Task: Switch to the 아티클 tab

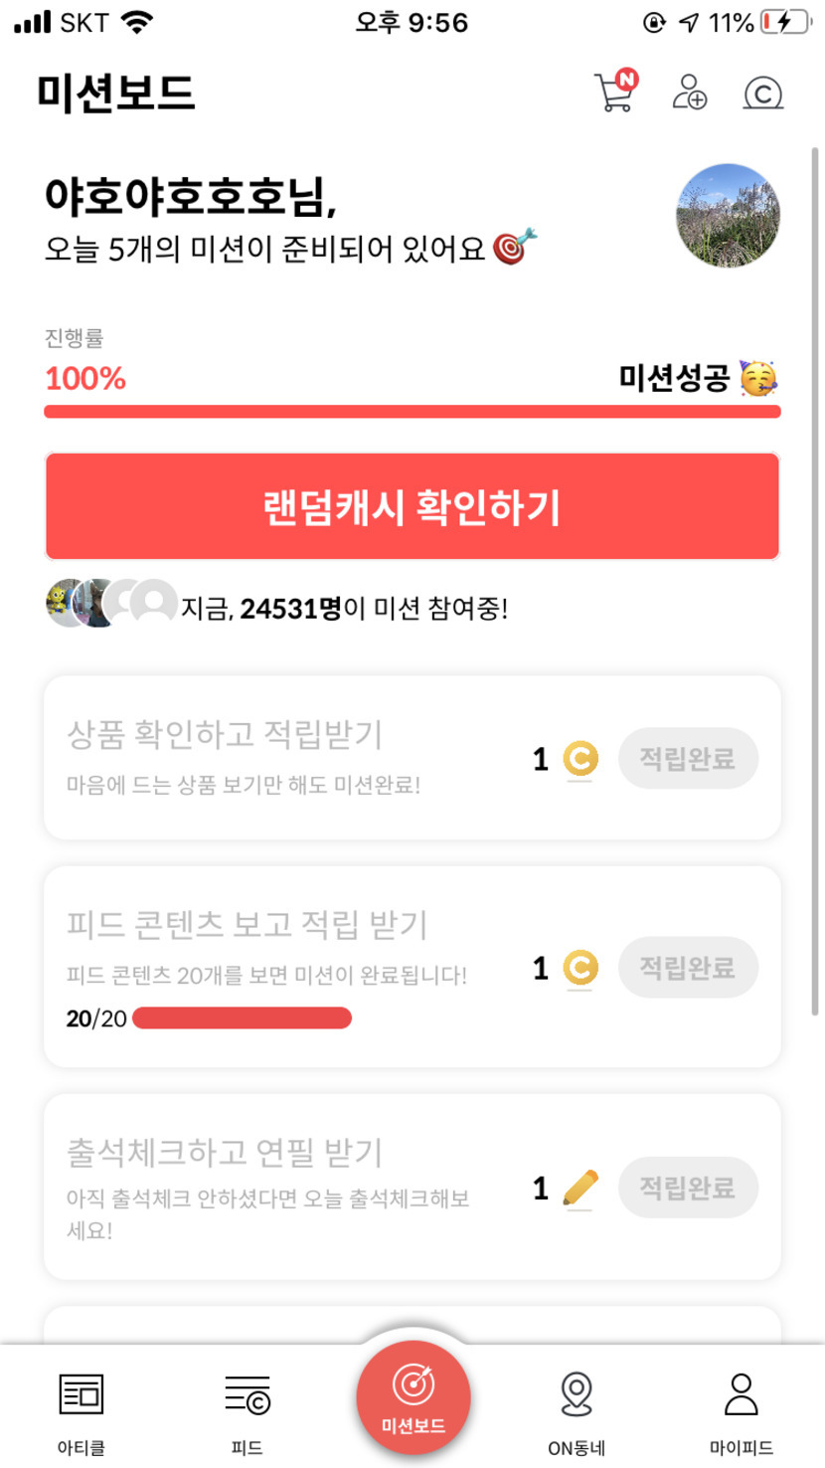Action: click(x=82, y=1410)
